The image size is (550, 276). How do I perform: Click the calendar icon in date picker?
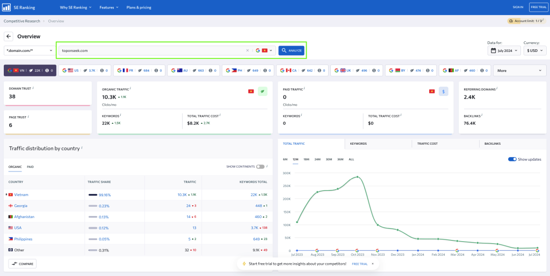coord(493,50)
